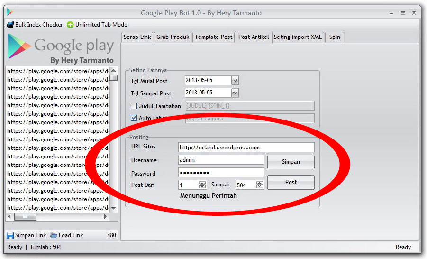Select the first URL in link list
Screen dimensions: 427x259
pyautogui.click(x=58, y=71)
